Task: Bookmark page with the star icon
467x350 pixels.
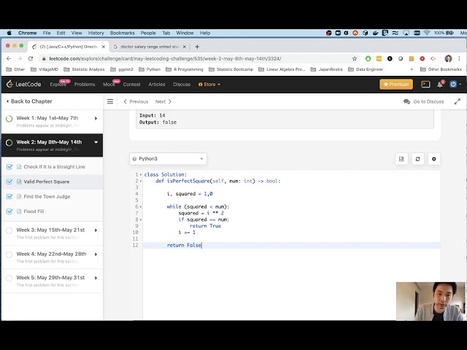Action: (x=355, y=58)
